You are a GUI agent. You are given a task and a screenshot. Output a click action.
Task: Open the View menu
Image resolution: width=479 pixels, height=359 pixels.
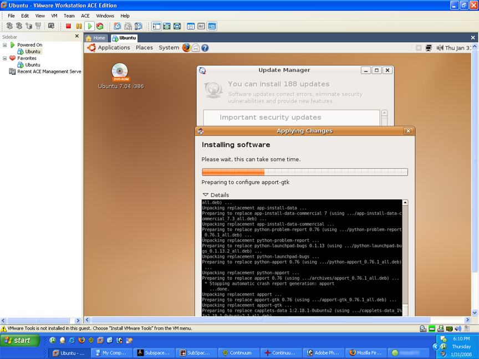40,16
